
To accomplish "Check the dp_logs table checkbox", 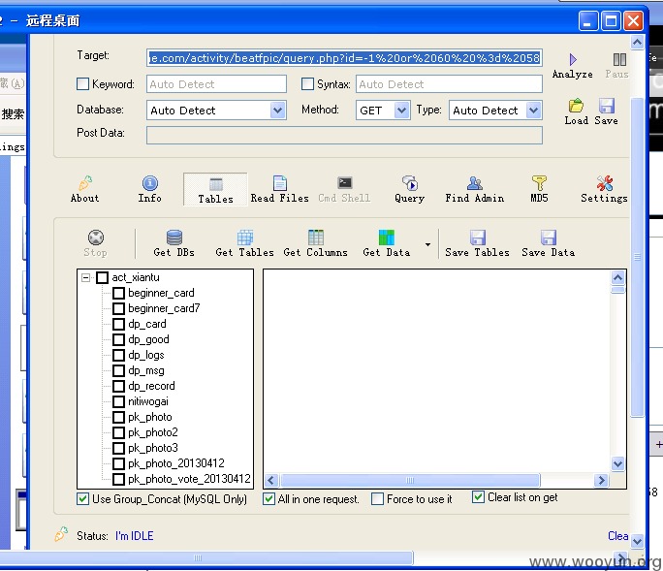I will pos(119,355).
